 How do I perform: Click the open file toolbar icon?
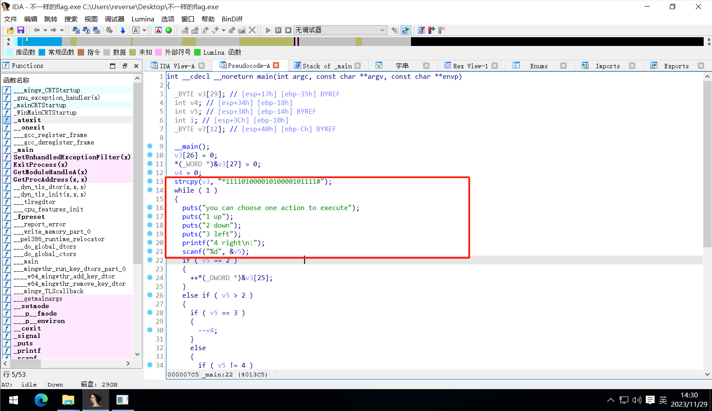coord(10,30)
